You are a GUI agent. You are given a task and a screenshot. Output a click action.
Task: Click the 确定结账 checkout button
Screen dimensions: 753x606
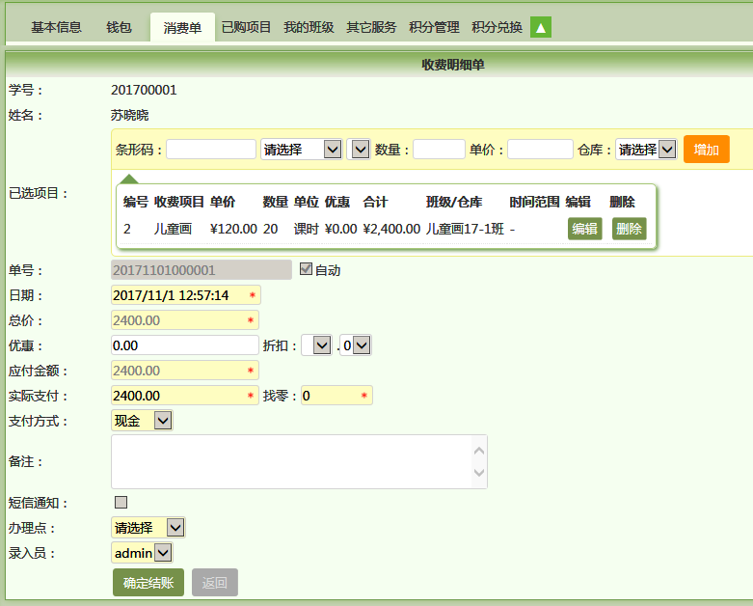[x=148, y=582]
